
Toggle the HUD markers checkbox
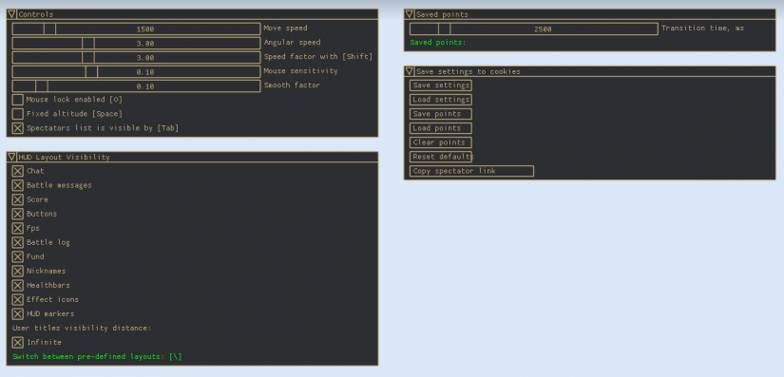[x=17, y=313]
